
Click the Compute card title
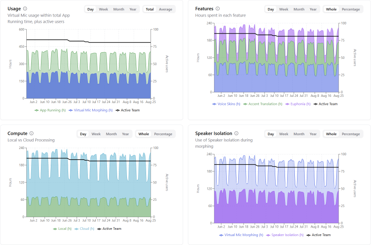click(x=17, y=133)
